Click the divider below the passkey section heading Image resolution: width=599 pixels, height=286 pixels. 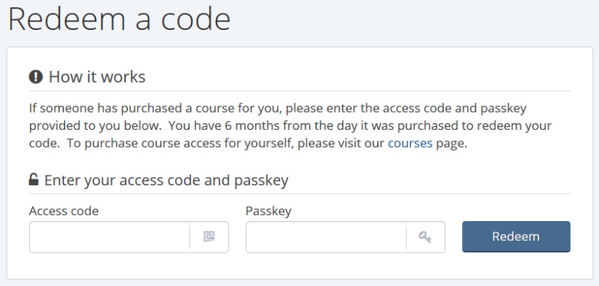(x=299, y=194)
